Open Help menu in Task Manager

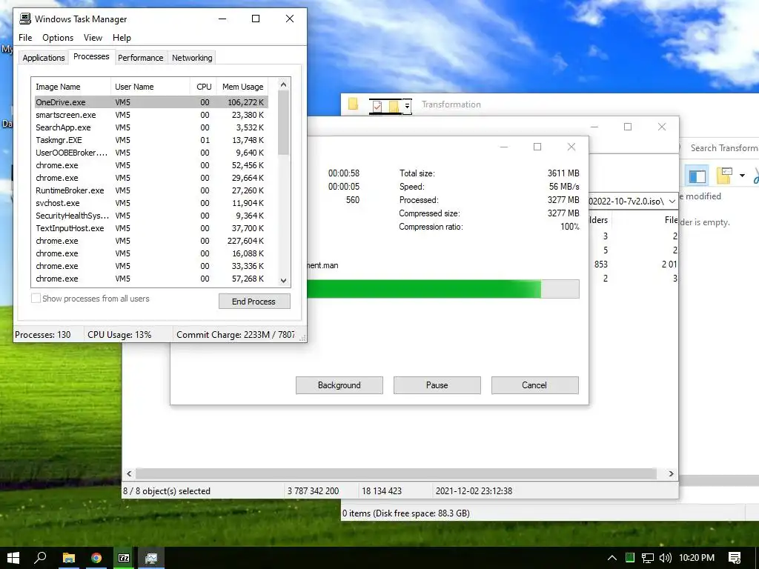[x=122, y=38]
